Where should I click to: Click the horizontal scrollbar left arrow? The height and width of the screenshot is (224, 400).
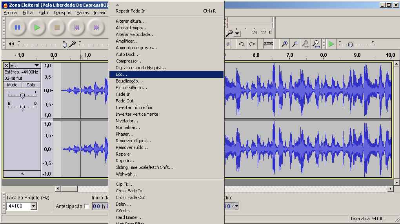[58, 189]
